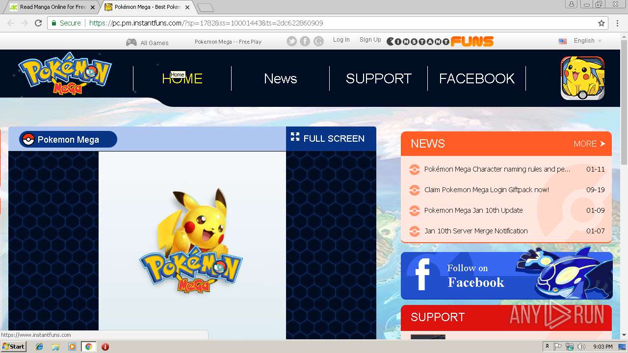Viewport: 628px width, 353px height.
Task: Open the News nav item
Action: [280, 78]
